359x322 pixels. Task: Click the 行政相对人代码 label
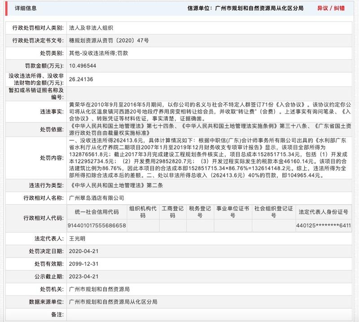point(44,218)
